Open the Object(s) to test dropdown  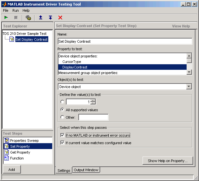189,86
